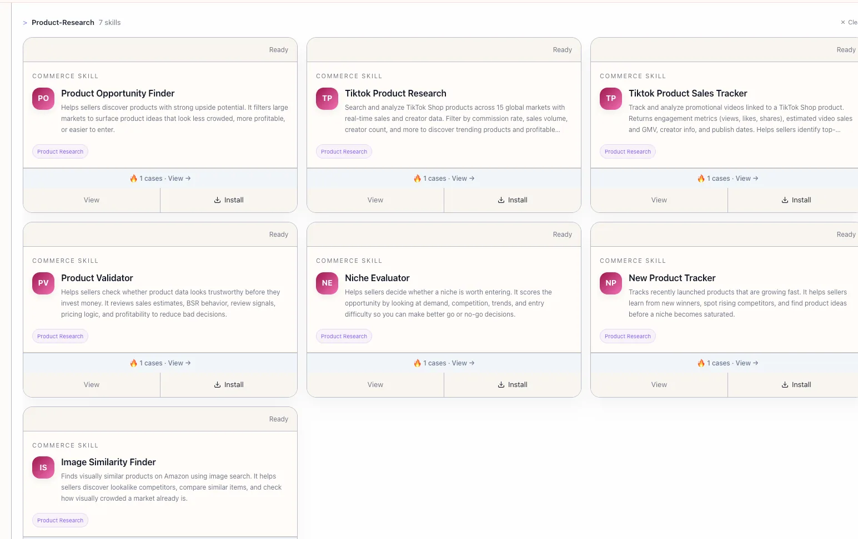Viewport: 858px width, 539px height.
Task: Install the Tiktok Product Research skill
Action: pyautogui.click(x=513, y=200)
